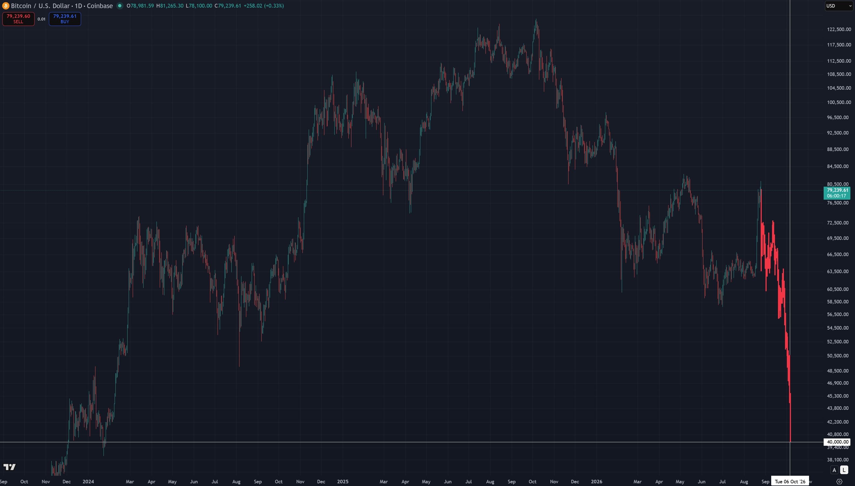Click the high value H81,265.30
Screen dimensions: 855x486
coord(170,6)
